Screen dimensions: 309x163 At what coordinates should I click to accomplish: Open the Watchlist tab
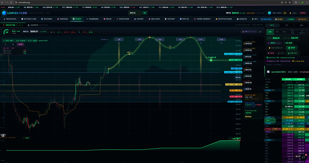click(10, 19)
